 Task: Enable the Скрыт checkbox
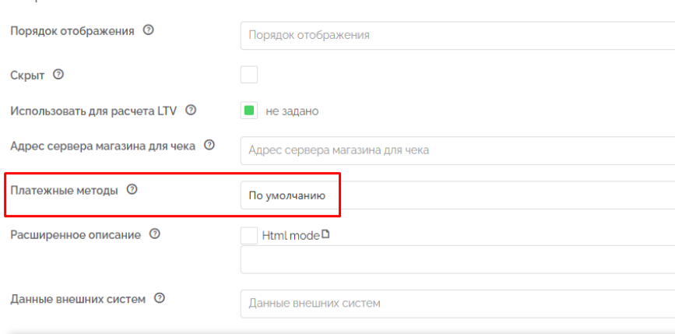coord(249,75)
